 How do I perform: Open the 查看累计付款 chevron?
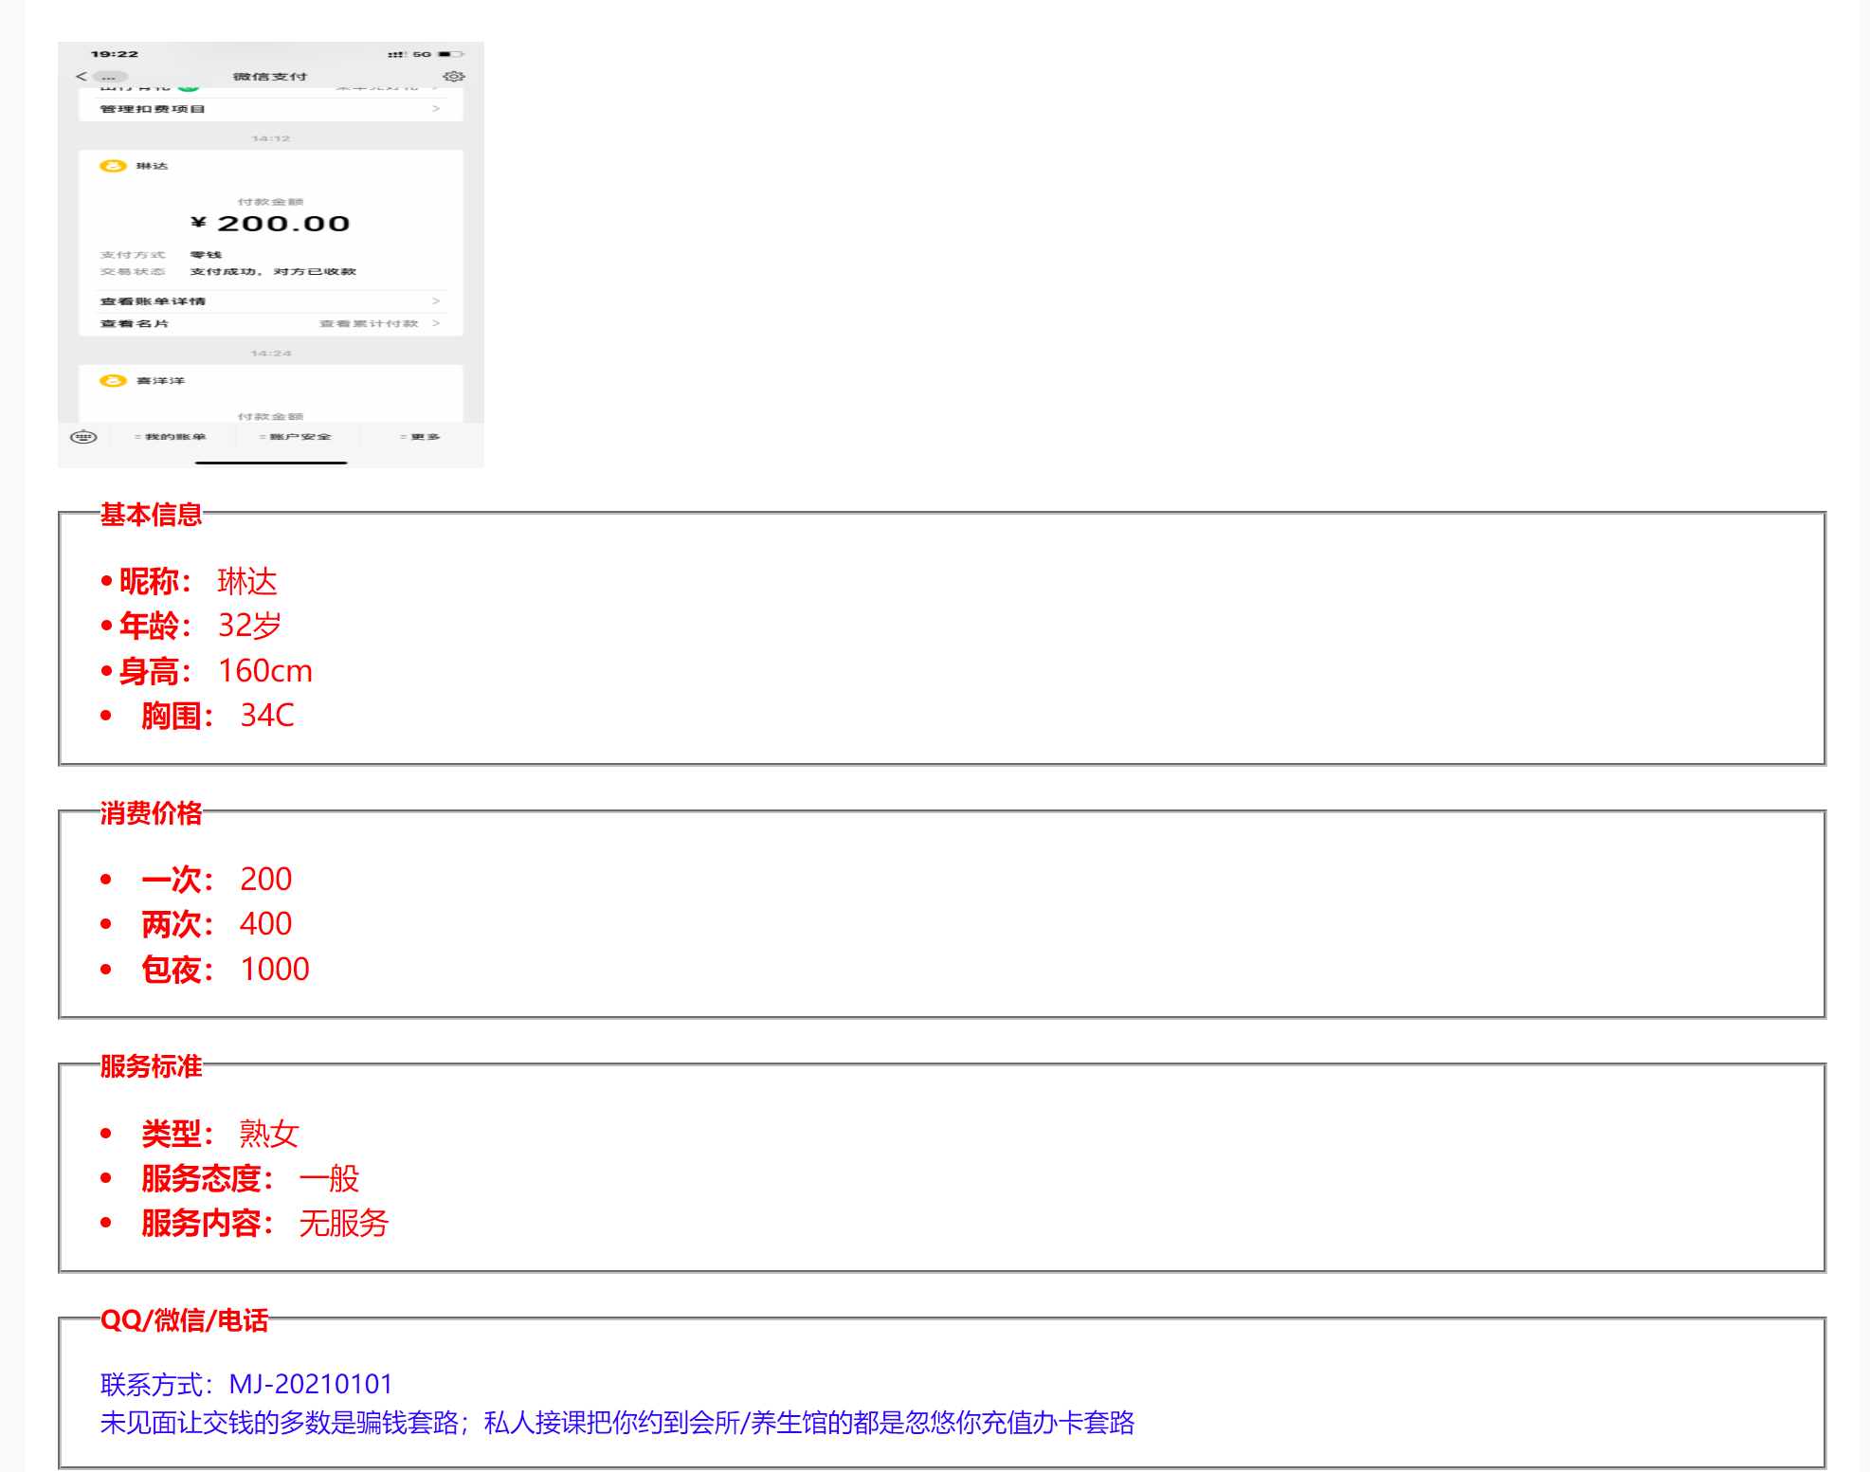coord(436,323)
